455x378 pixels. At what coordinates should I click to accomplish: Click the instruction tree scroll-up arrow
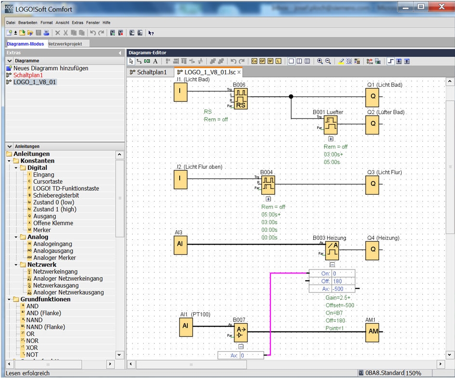pyautogui.click(x=120, y=154)
